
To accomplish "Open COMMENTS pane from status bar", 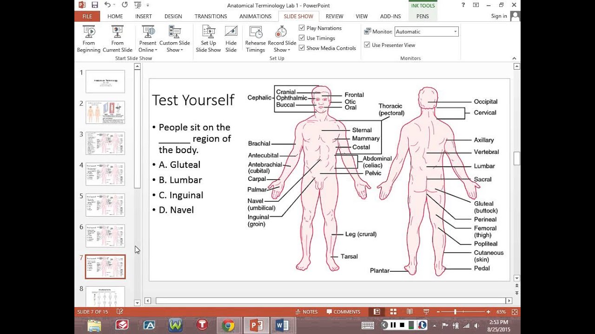I will (344, 312).
